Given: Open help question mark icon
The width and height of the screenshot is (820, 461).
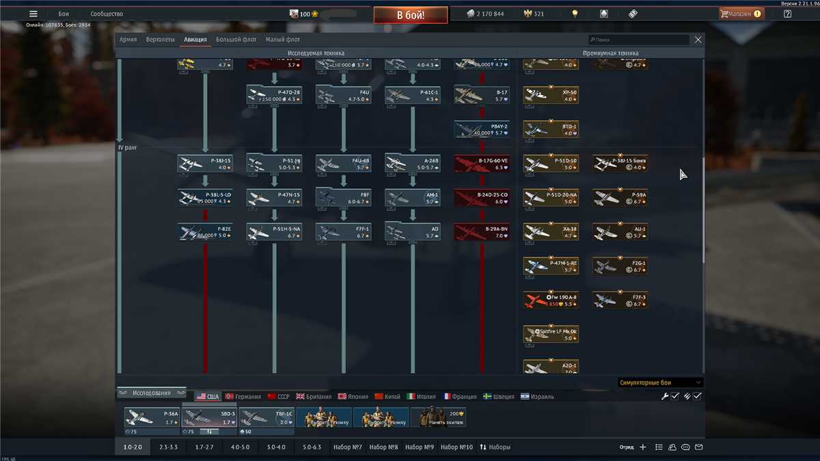Looking at the screenshot, I should click(787, 14).
